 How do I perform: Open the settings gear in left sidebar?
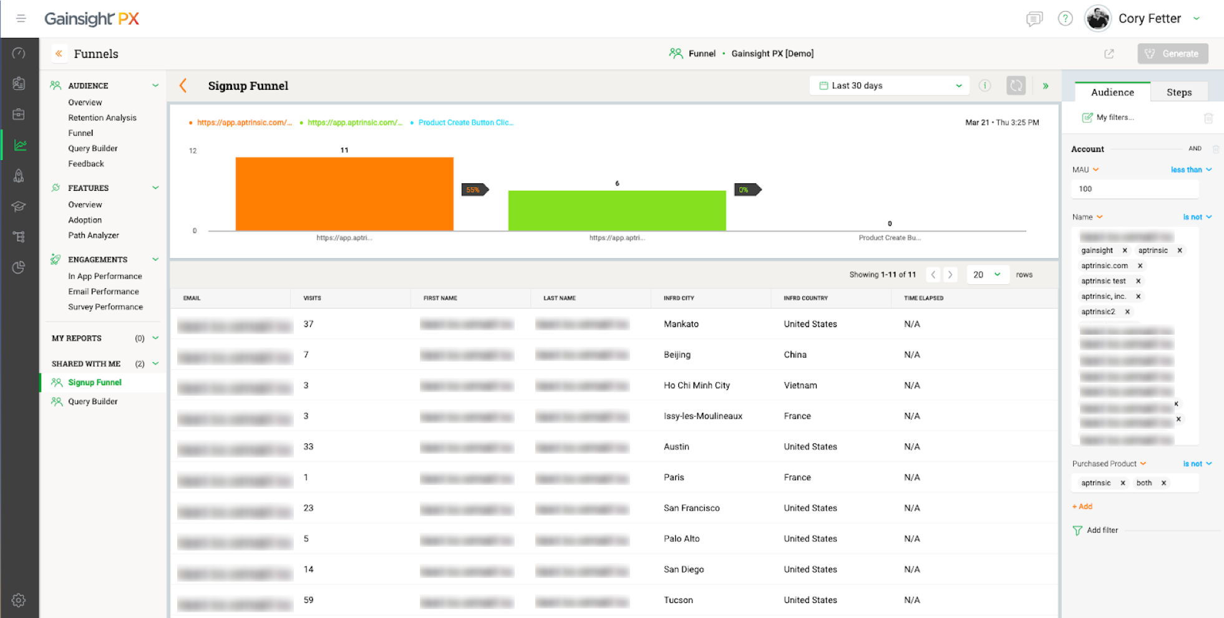coord(19,600)
